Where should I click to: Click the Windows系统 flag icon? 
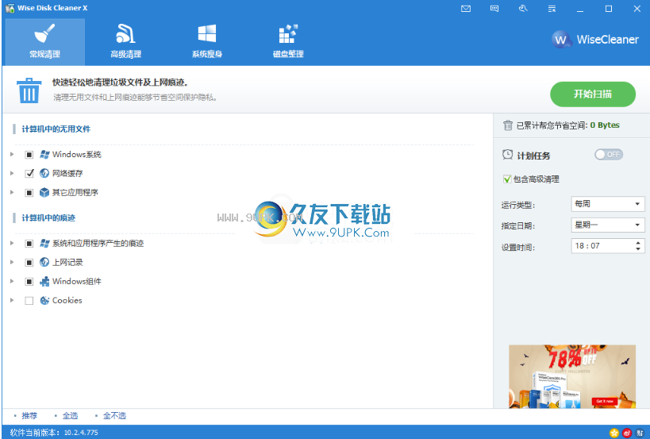(44, 155)
